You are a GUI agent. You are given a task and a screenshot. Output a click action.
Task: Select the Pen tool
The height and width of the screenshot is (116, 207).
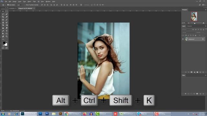3,31
